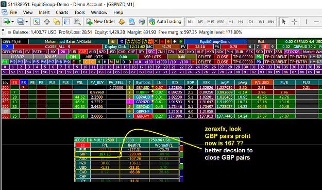Toggle the AutoTrading button
Image resolution: width=322 pixels, height=190 pixels.
(165, 21)
